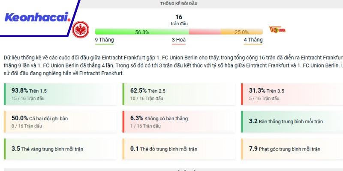
Task: Select the '9 Thắng' label
Action: pos(105,40)
